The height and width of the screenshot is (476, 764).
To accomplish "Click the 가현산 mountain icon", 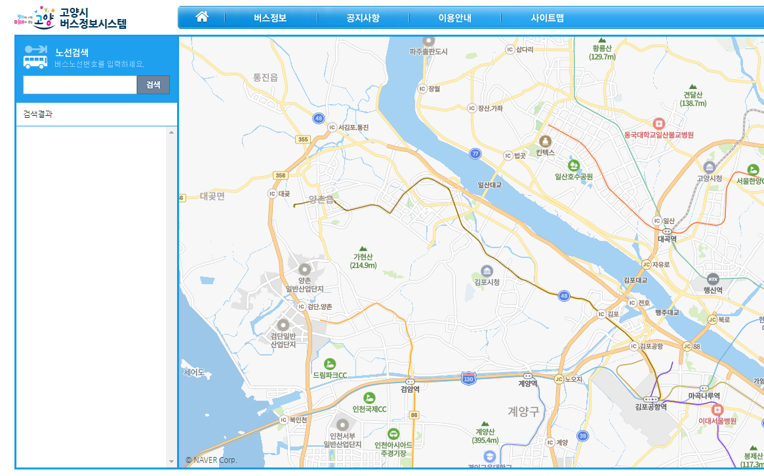I will (x=363, y=249).
